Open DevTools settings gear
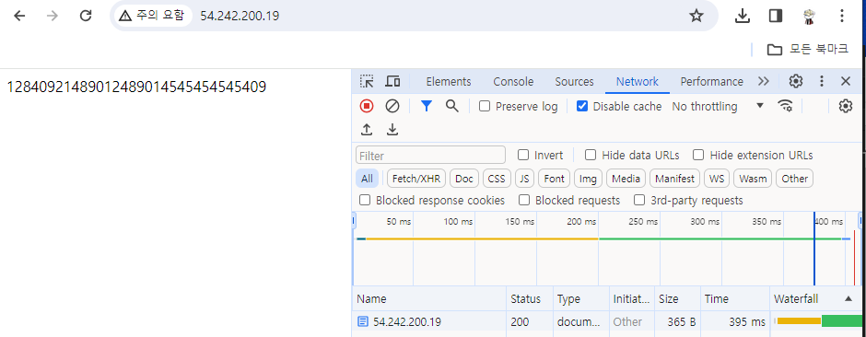The width and height of the screenshot is (866, 337). coord(795,82)
